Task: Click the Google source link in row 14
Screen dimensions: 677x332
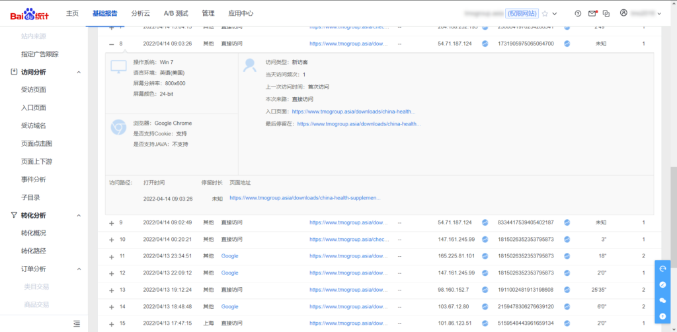Action: (x=229, y=306)
